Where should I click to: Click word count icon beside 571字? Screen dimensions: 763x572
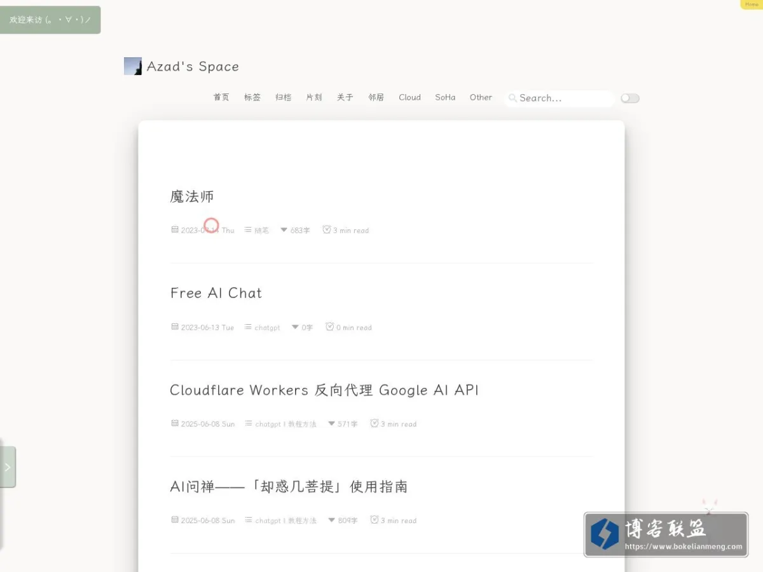pyautogui.click(x=331, y=423)
